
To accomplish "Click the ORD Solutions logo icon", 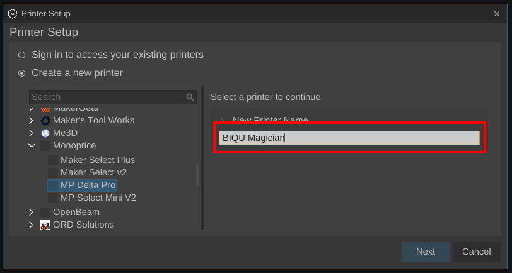I will click(45, 225).
